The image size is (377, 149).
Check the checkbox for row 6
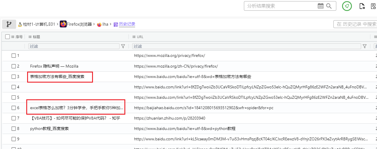click(x=14, y=108)
